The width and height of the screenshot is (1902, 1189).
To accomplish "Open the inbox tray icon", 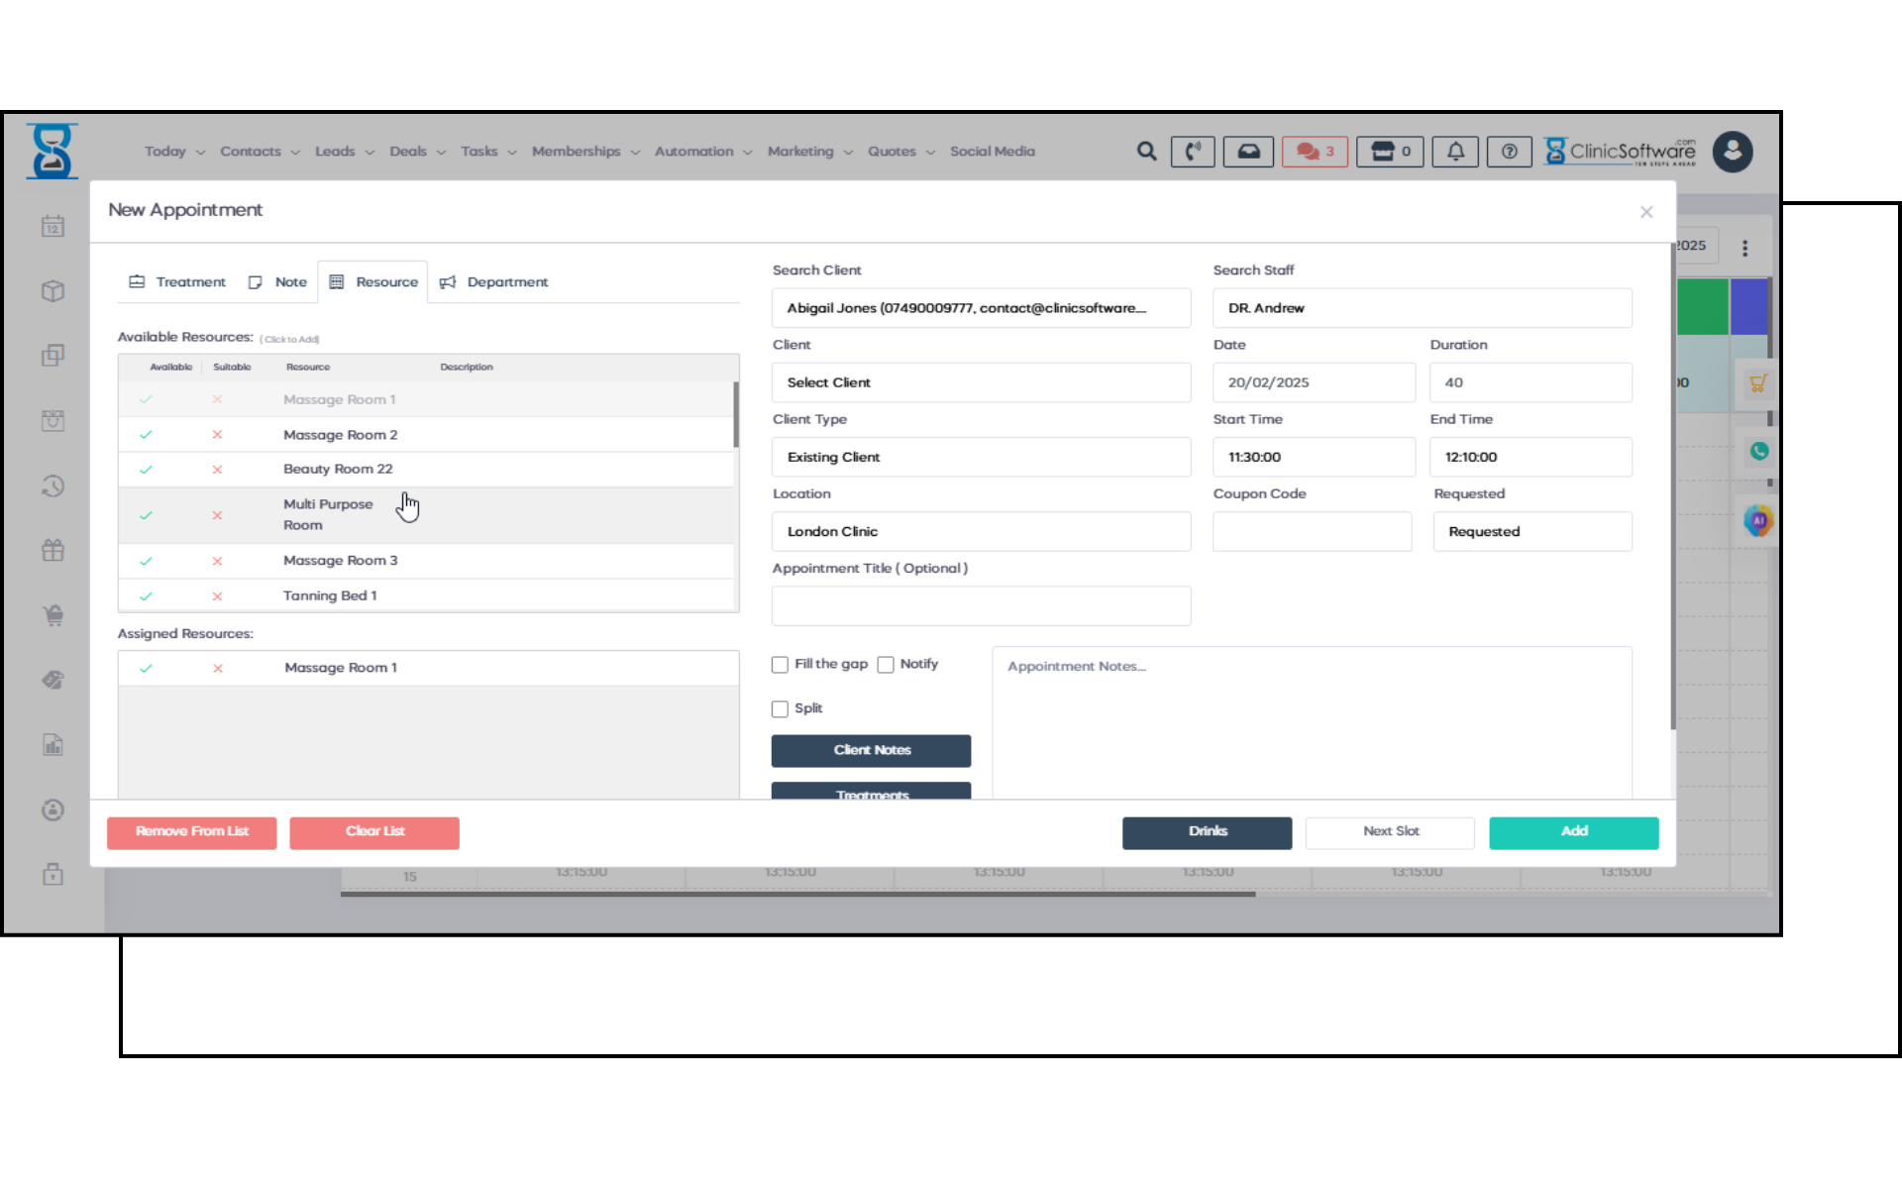I will click(1248, 152).
